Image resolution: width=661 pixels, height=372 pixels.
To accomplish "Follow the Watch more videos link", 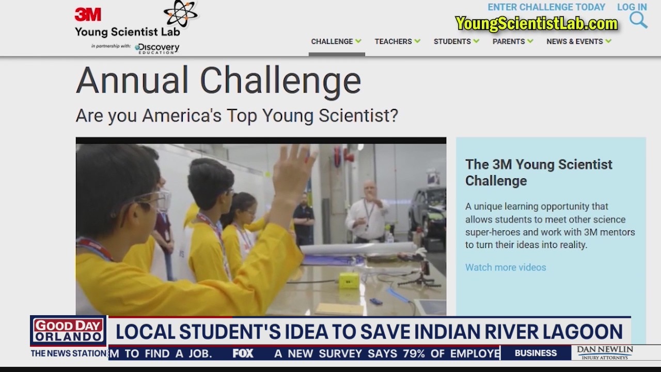I will point(506,267).
